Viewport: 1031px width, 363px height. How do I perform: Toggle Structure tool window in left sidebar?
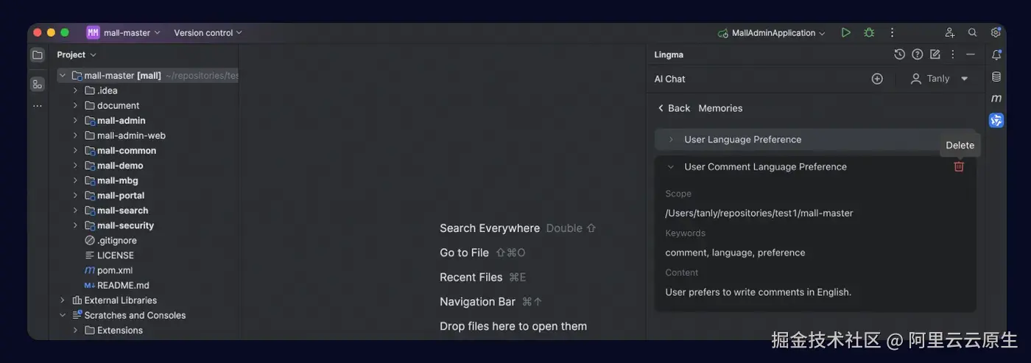click(x=38, y=84)
